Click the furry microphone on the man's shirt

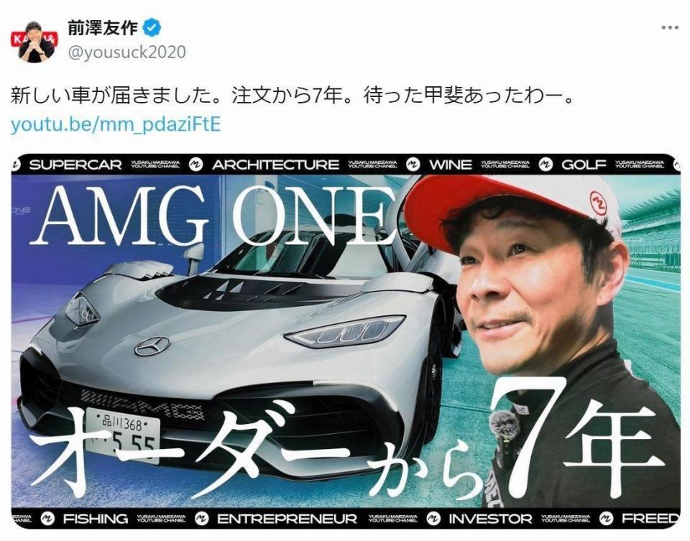click(504, 425)
